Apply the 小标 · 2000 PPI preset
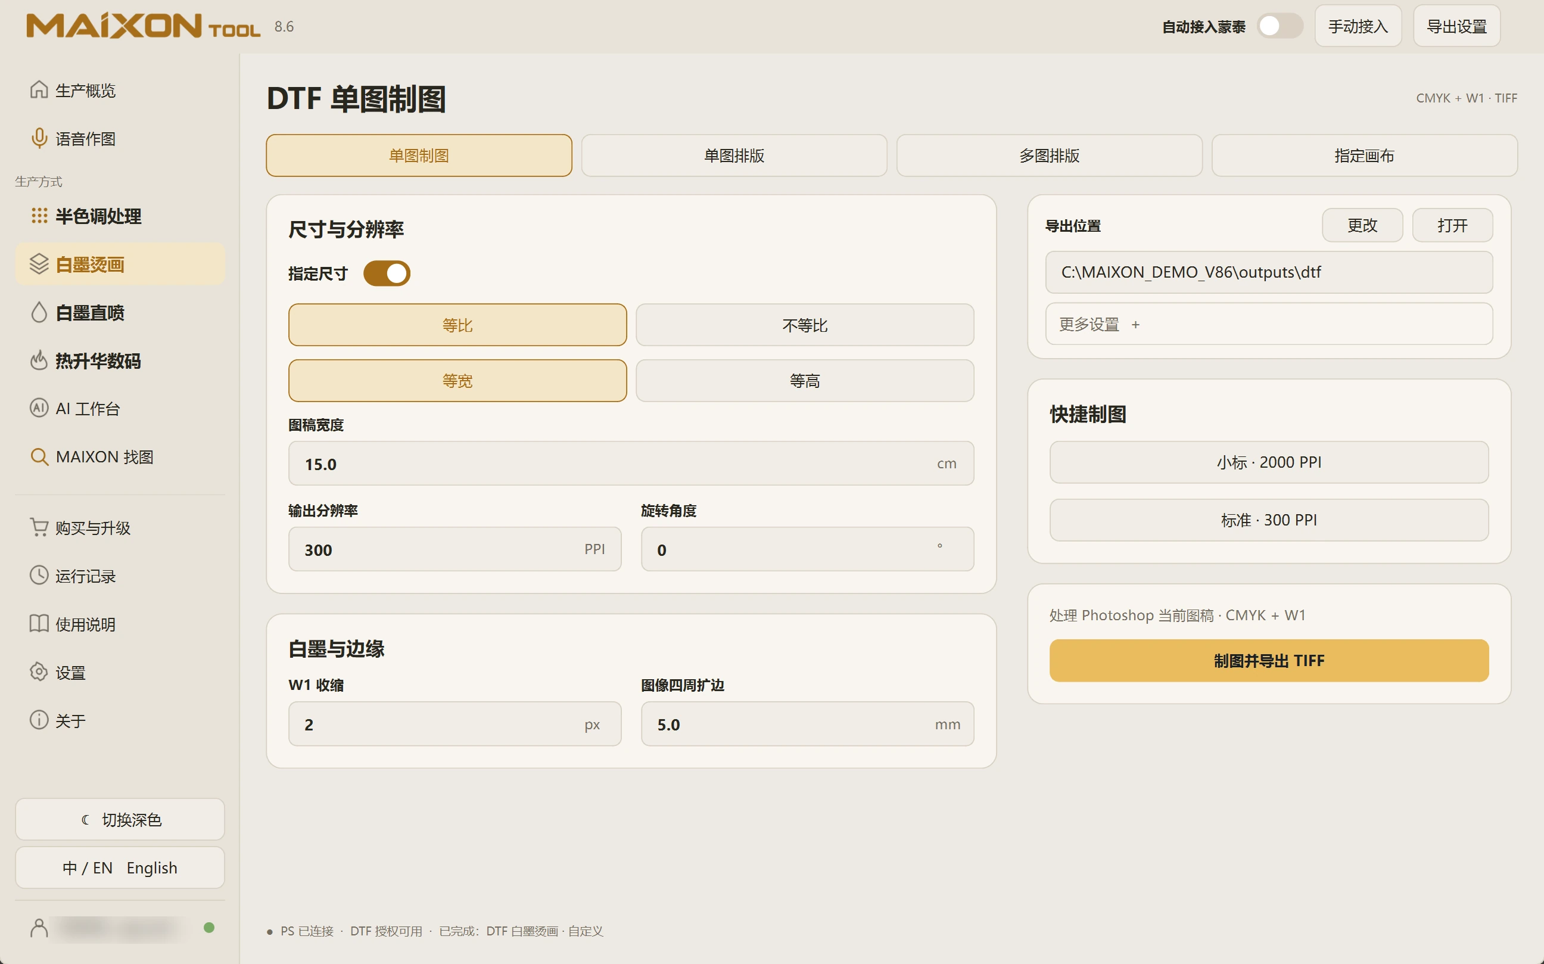The height and width of the screenshot is (964, 1544). (x=1269, y=462)
